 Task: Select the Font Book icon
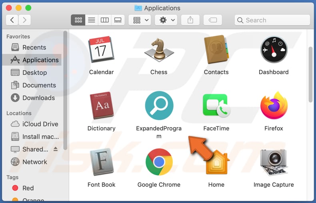point(101,162)
